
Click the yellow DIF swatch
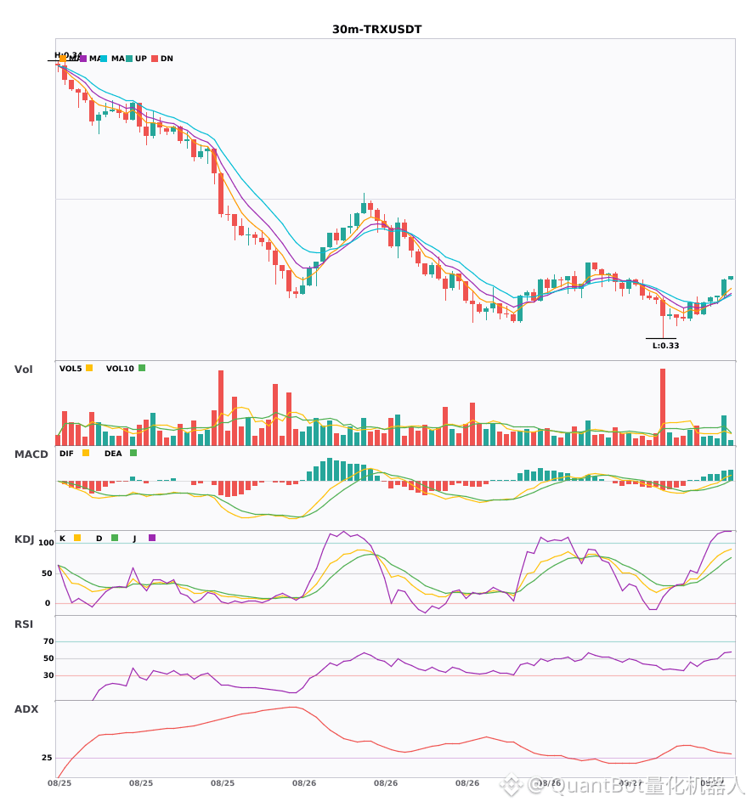coord(86,453)
